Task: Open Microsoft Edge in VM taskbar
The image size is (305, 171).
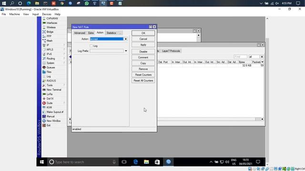Action: coord(135,162)
